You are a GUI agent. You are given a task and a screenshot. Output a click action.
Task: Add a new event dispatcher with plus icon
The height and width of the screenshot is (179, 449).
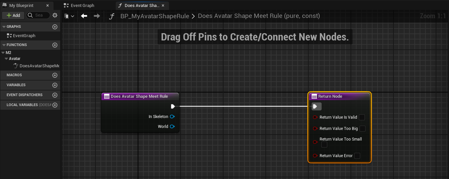(55, 95)
